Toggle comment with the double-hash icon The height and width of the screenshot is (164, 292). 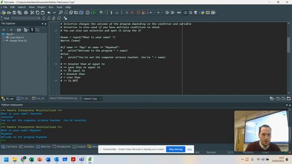point(179,13)
